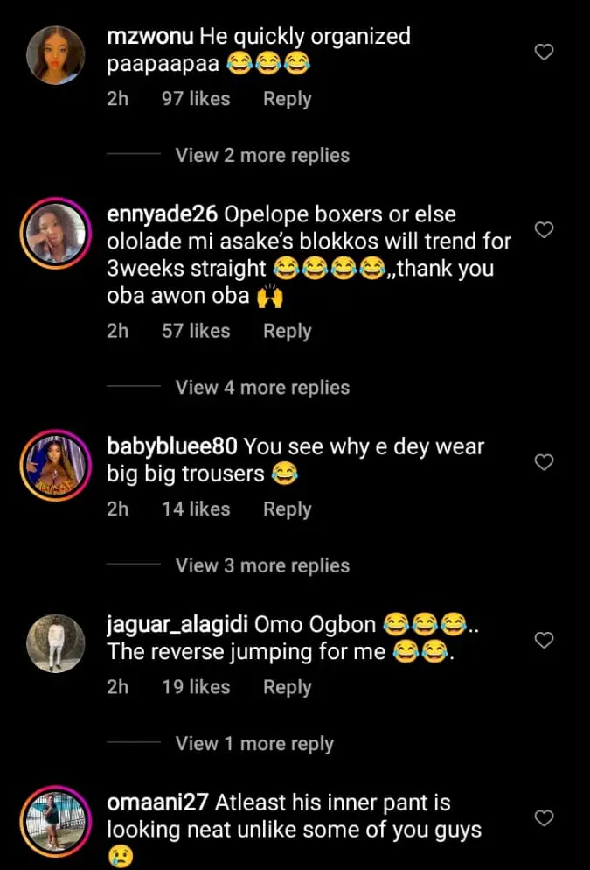590x870 pixels.
Task: View who liked mzwonu's 97 likes
Action: [x=196, y=99]
